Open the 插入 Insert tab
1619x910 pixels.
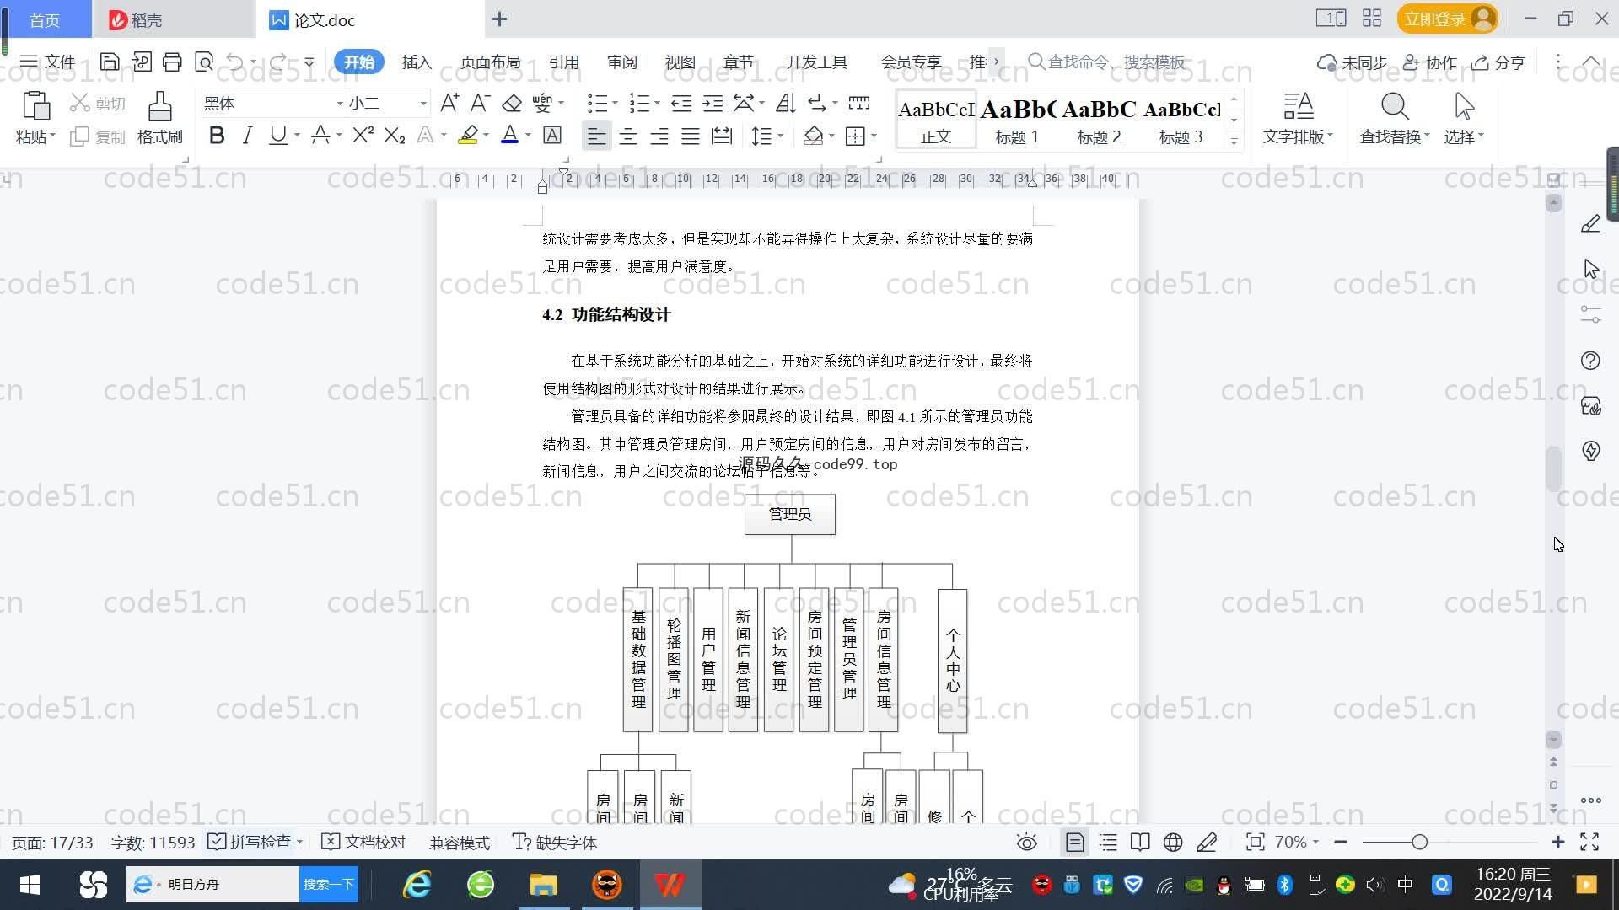pos(417,62)
